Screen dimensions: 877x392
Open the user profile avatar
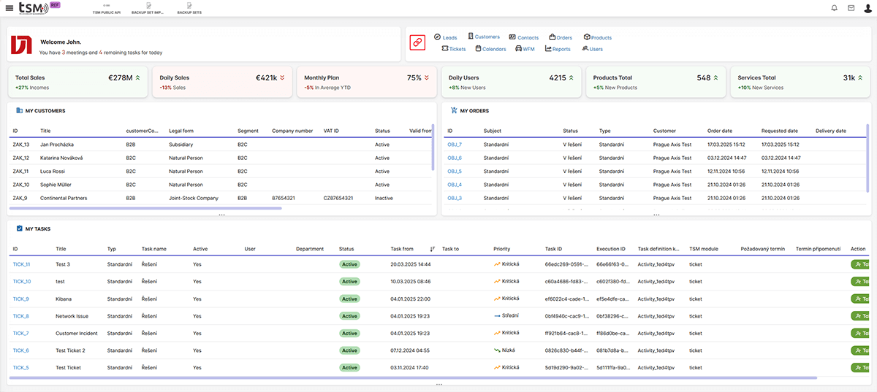tap(867, 8)
